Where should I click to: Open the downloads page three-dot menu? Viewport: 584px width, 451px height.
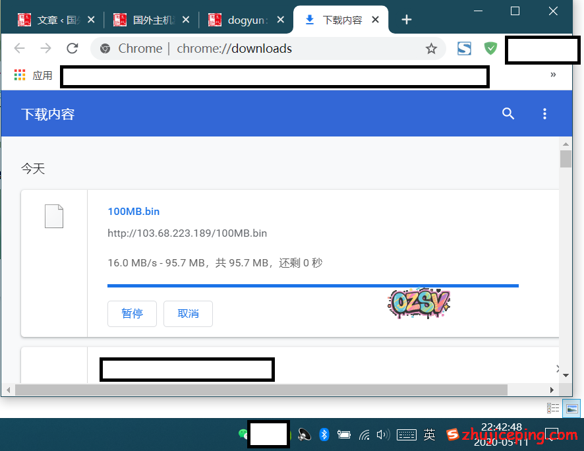point(544,113)
